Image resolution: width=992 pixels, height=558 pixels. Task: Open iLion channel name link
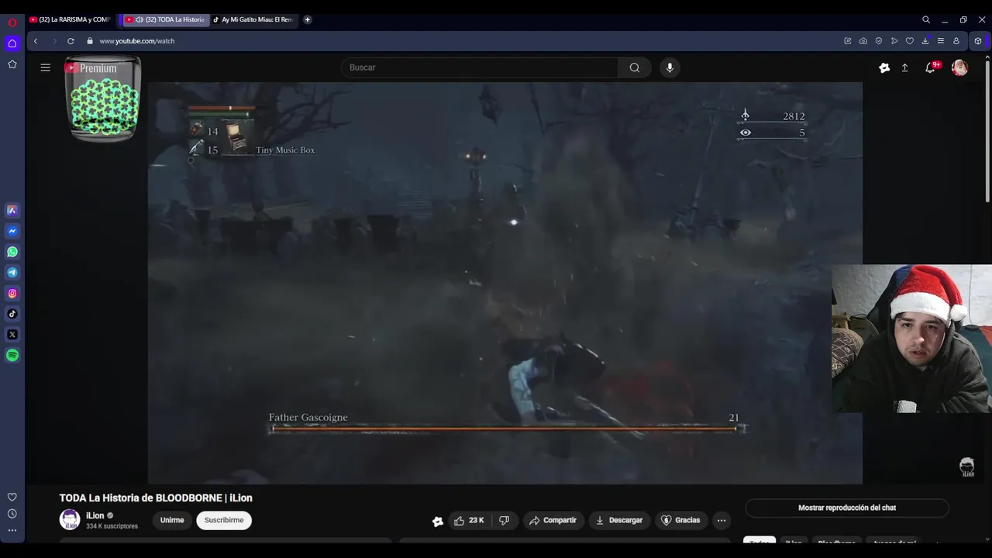[95, 515]
